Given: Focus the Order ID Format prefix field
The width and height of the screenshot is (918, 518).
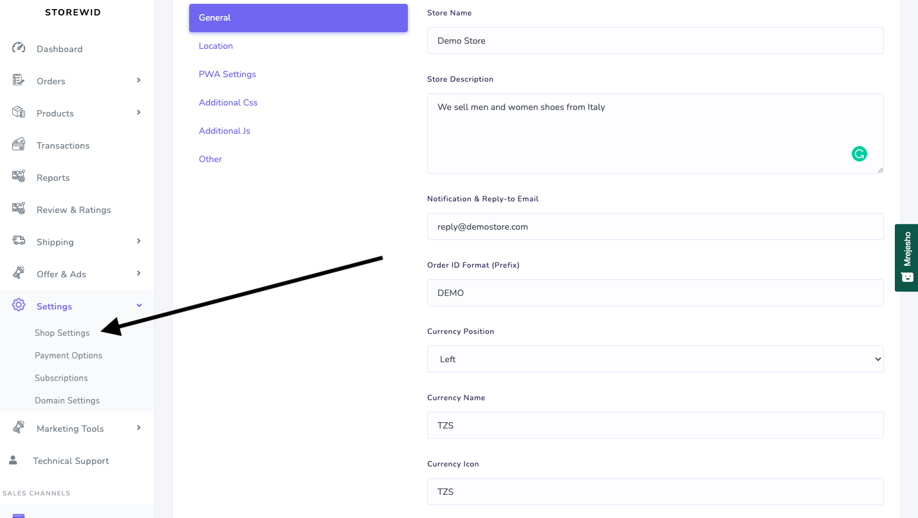Looking at the screenshot, I should click(655, 293).
